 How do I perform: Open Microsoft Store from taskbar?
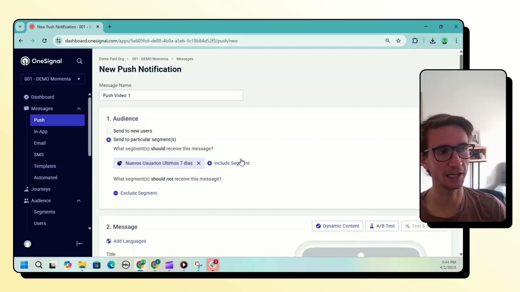(x=97, y=265)
